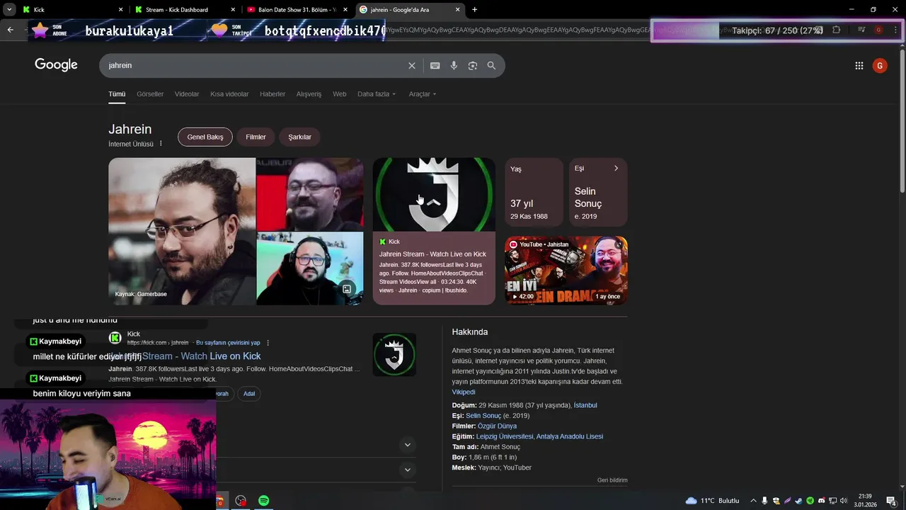Submit search with the magnifier icon
906x510 pixels.
(491, 65)
